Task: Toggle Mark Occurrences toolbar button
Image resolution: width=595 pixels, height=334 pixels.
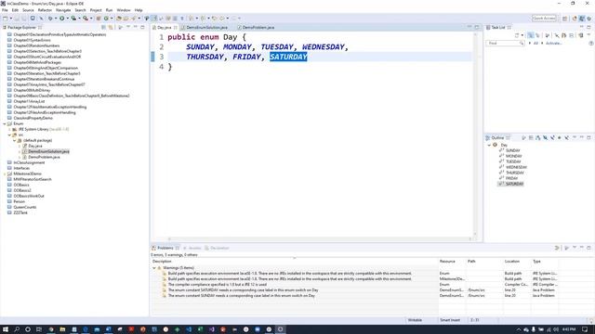Action: point(154,19)
